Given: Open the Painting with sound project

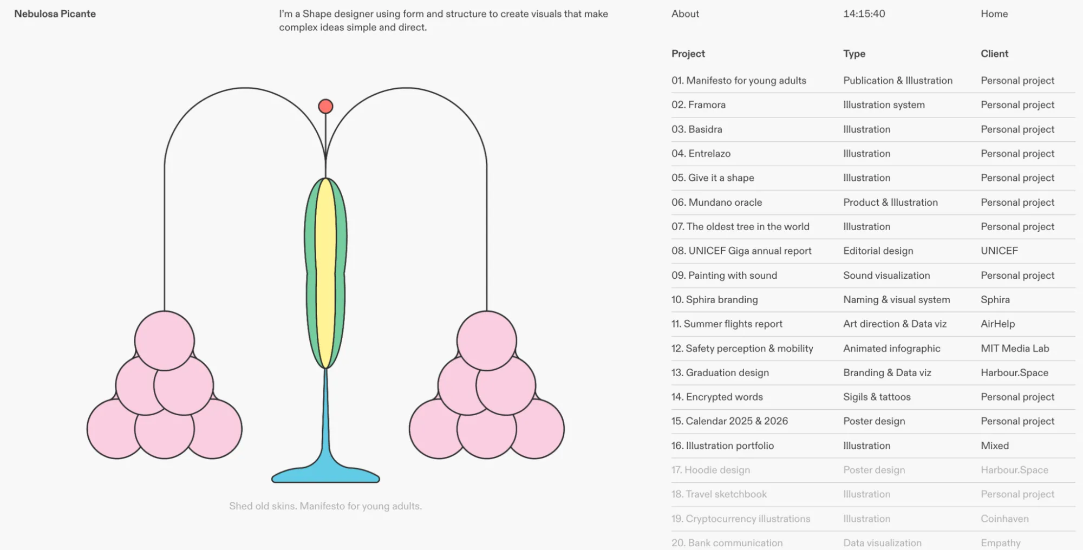Looking at the screenshot, I should tap(724, 276).
